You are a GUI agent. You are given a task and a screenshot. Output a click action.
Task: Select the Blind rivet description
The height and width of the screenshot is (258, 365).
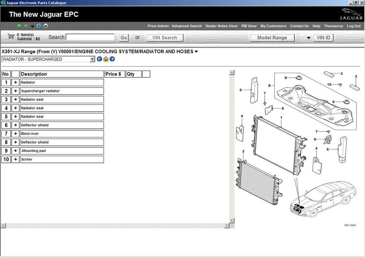(x=62, y=134)
